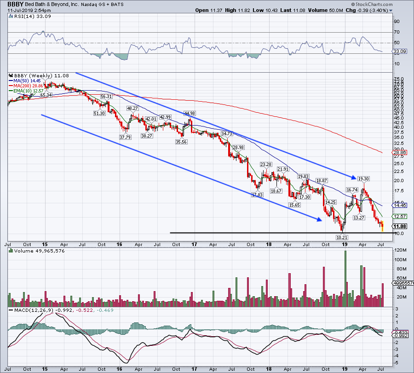Image resolution: width=414 pixels, height=373 pixels.
Task: Click the 48.27 price annotation
Action: pyautogui.click(x=132, y=108)
